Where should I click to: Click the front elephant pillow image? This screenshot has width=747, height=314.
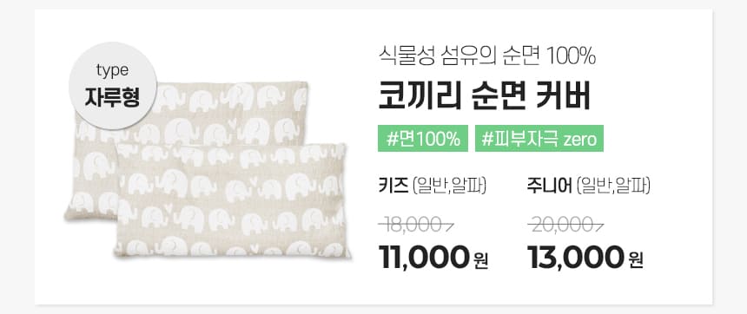[233, 200]
